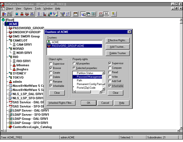Open the Window menu
The height and width of the screenshot is (142, 183).
(x=48, y=9)
